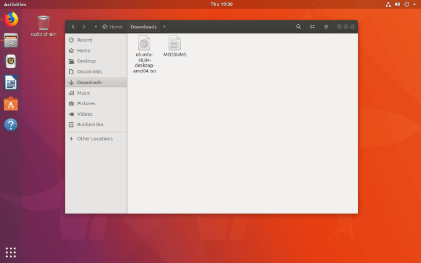Select Downloads in the sidebar
Viewport: 421px width, 263px height.
point(96,82)
